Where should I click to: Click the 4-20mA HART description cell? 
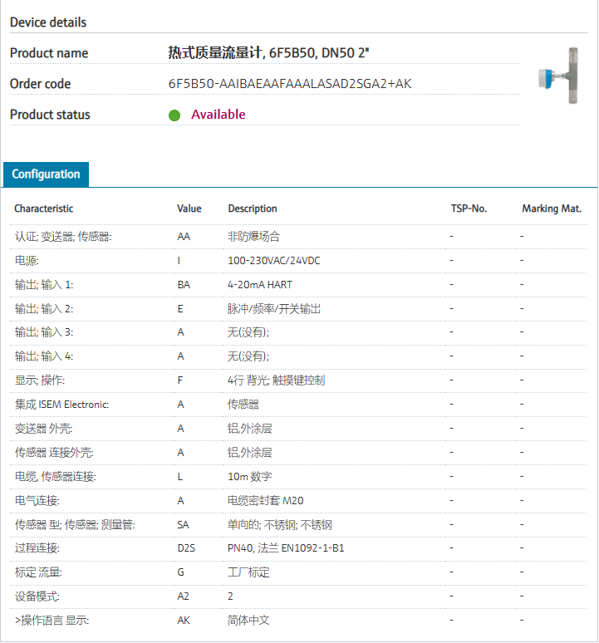click(x=260, y=285)
